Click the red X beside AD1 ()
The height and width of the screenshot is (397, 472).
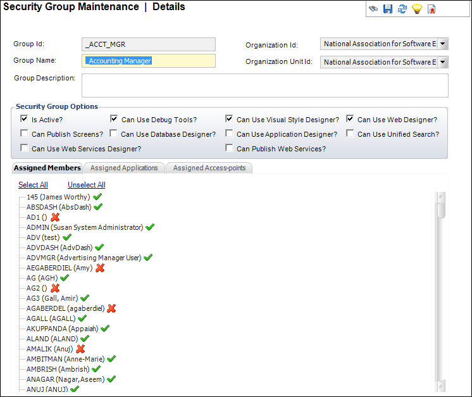[55, 217]
